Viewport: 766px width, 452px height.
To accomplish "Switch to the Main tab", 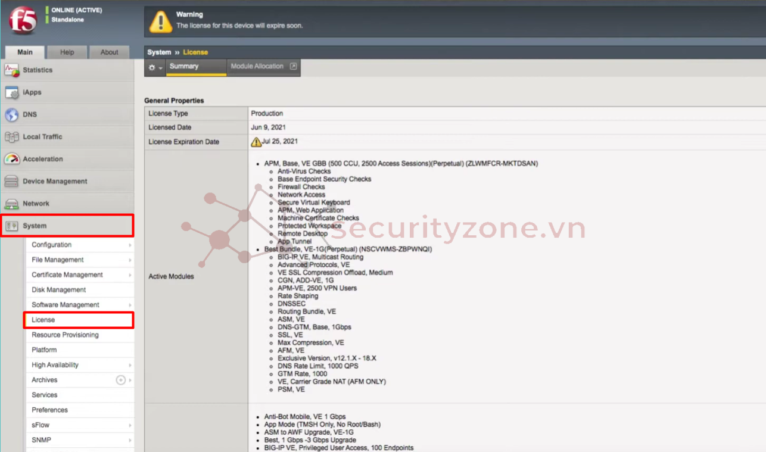I will point(25,52).
